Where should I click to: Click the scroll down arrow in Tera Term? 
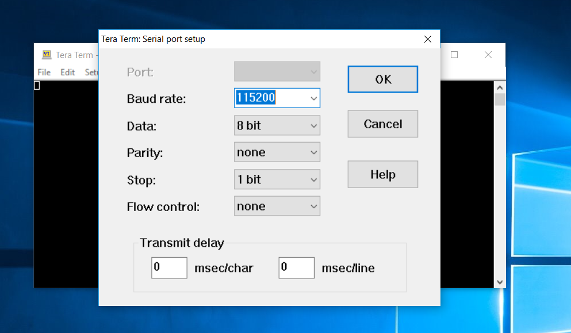(500, 282)
